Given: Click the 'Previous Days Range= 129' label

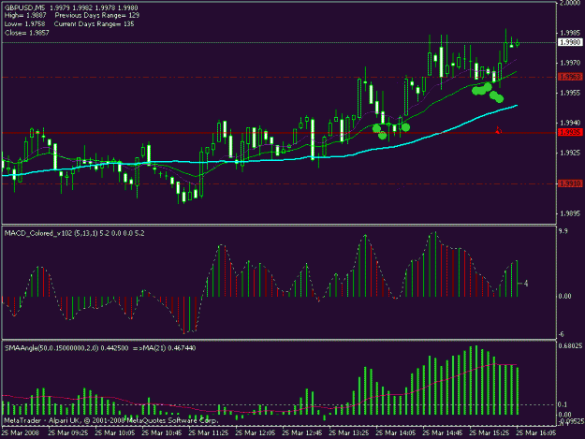Looking at the screenshot, I should pyautogui.click(x=97, y=16).
